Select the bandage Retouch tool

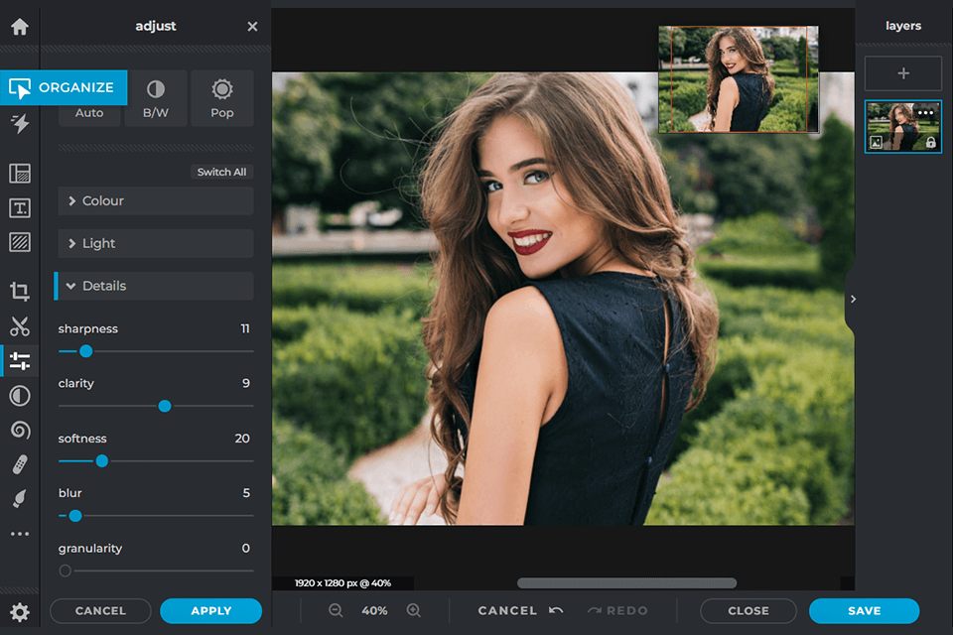point(20,465)
